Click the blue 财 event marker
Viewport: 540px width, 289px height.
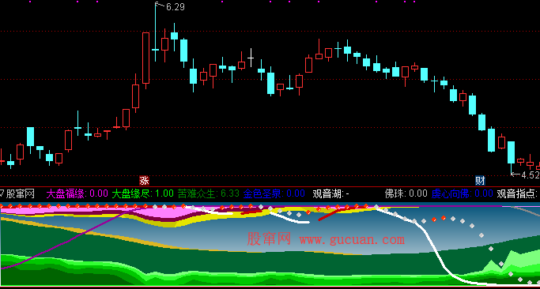480,180
